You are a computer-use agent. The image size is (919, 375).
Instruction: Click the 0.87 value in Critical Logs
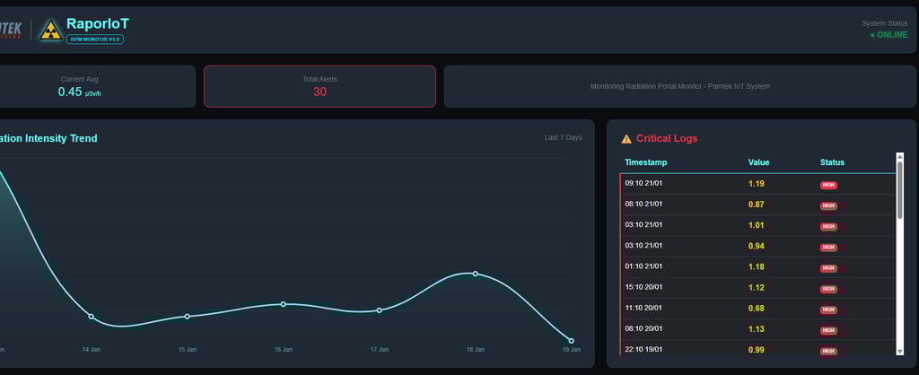tap(756, 205)
